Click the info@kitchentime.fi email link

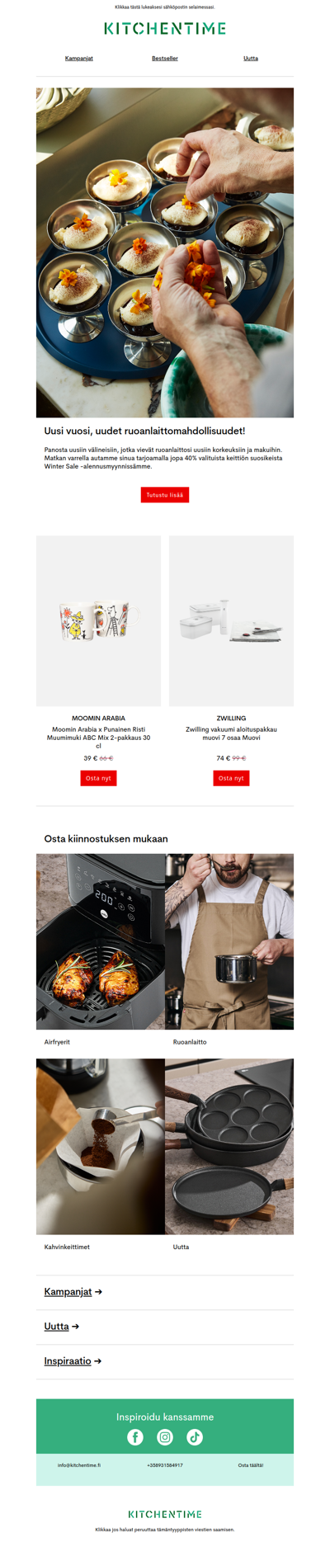point(79,1465)
